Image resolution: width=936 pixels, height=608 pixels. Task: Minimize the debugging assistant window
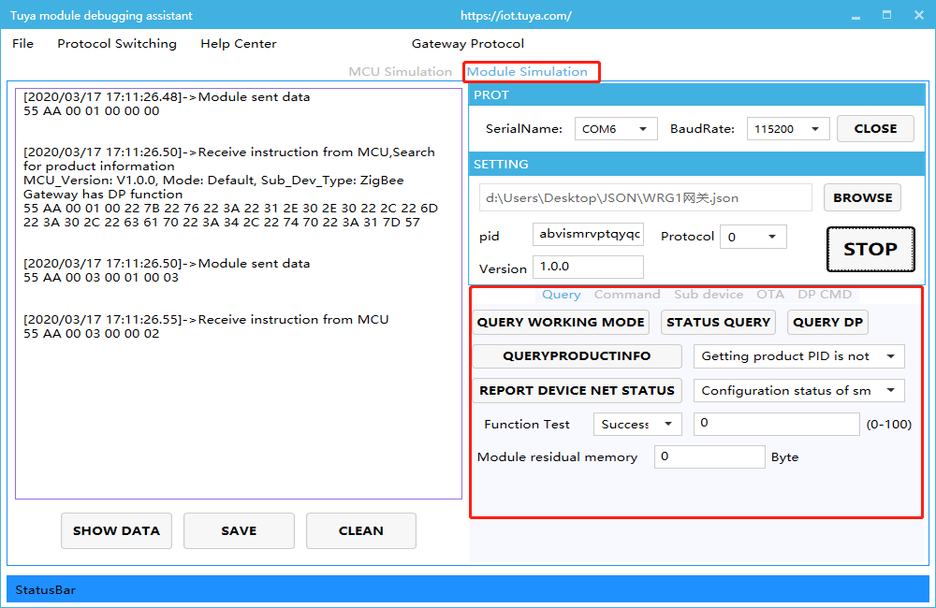coord(856,16)
